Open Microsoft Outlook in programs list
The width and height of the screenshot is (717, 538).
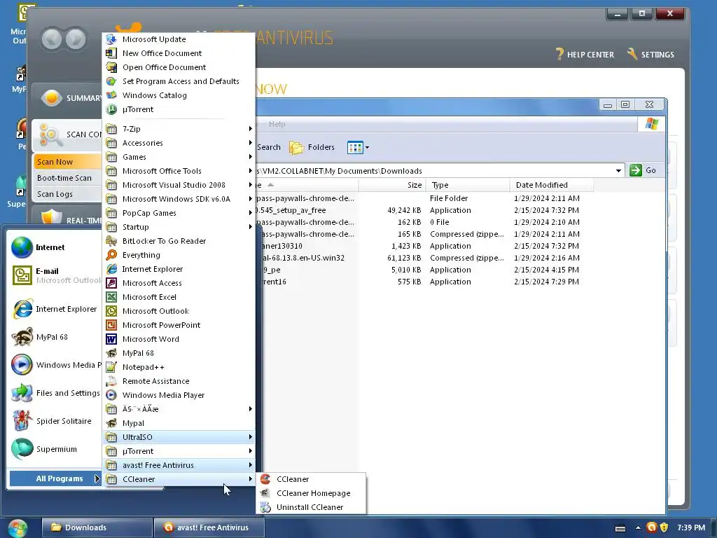179,311
